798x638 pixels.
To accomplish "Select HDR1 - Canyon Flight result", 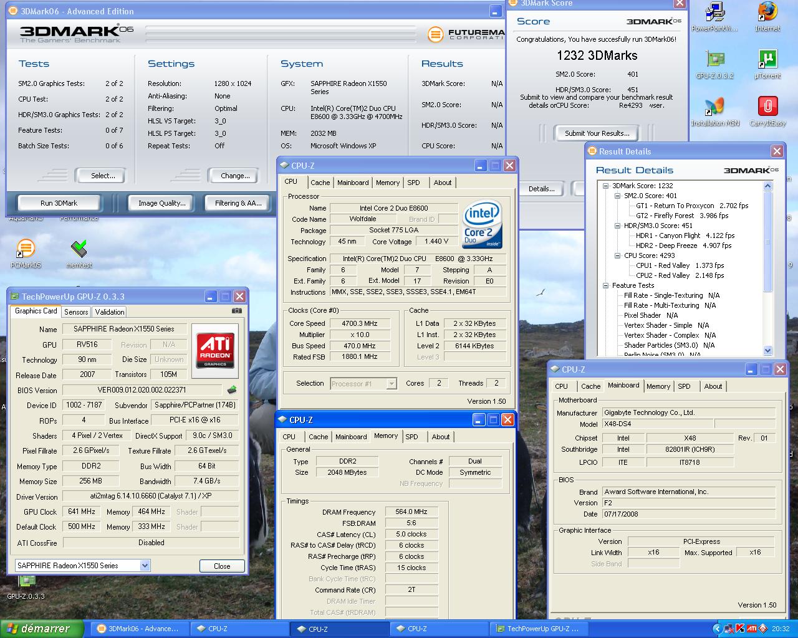I will 685,236.
